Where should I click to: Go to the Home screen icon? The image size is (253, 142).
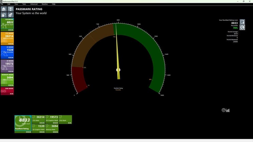tap(4, 9)
